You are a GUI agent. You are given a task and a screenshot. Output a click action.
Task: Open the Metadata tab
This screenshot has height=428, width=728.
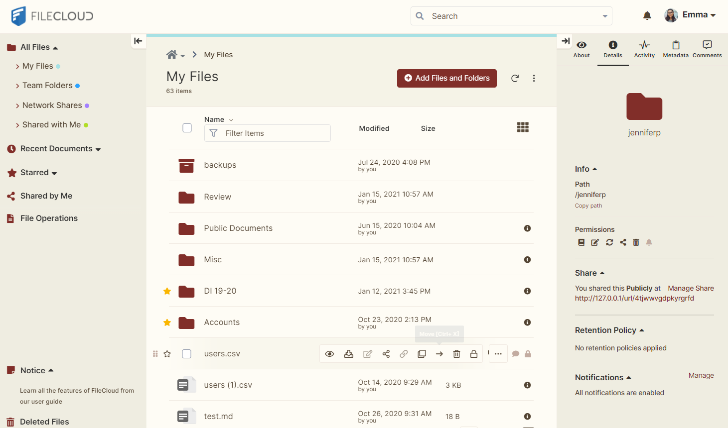click(676, 49)
